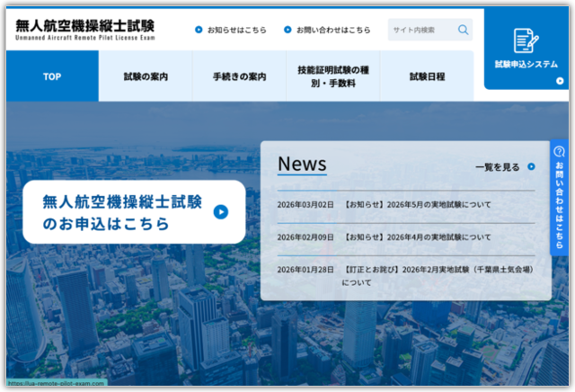Open news about 2026年4月の実地試験

(417, 237)
